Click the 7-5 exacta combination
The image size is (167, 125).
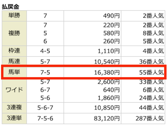pos(45,72)
